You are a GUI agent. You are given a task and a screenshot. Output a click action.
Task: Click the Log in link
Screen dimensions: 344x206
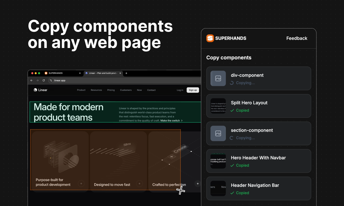[180, 90]
